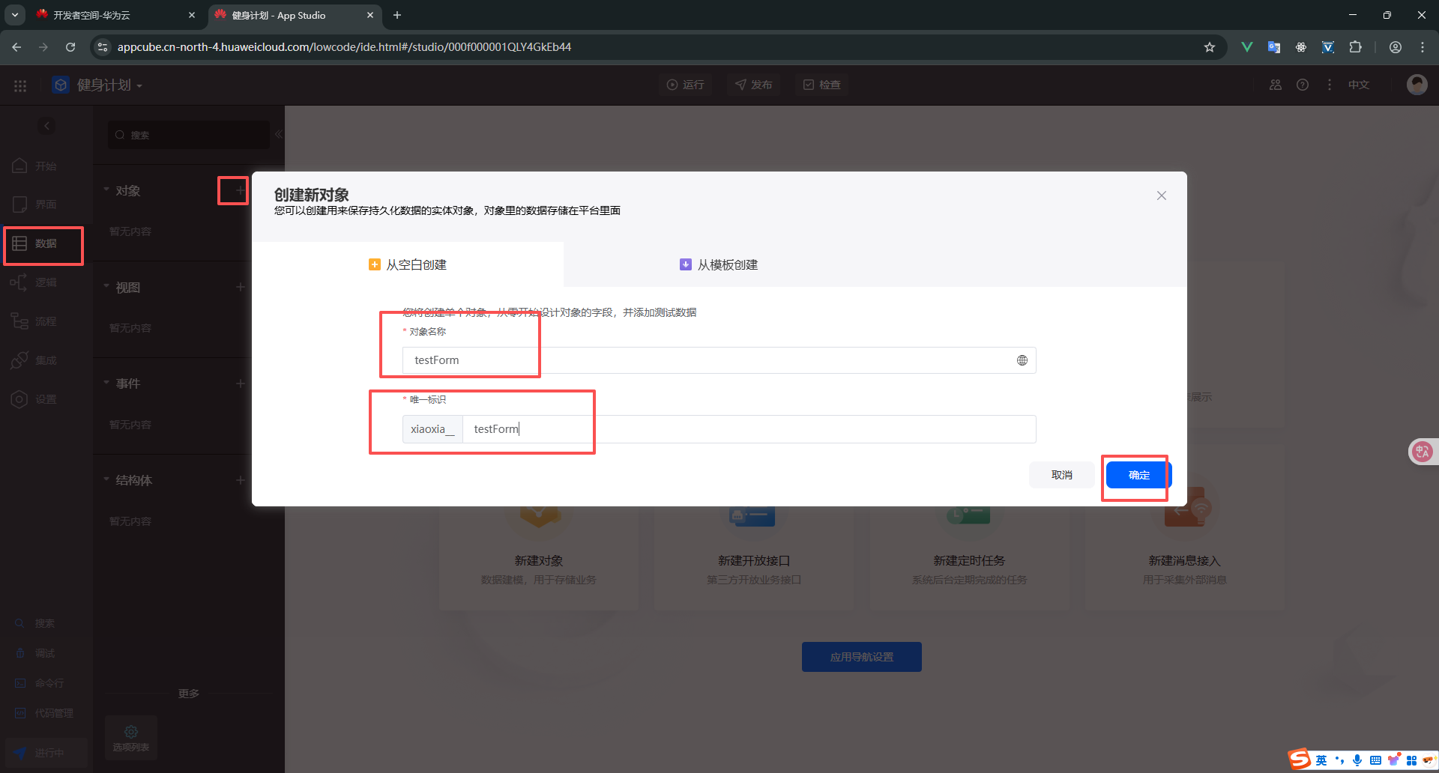Bookmark this page with the star icon
This screenshot has height=773, width=1439.
pos(1209,47)
